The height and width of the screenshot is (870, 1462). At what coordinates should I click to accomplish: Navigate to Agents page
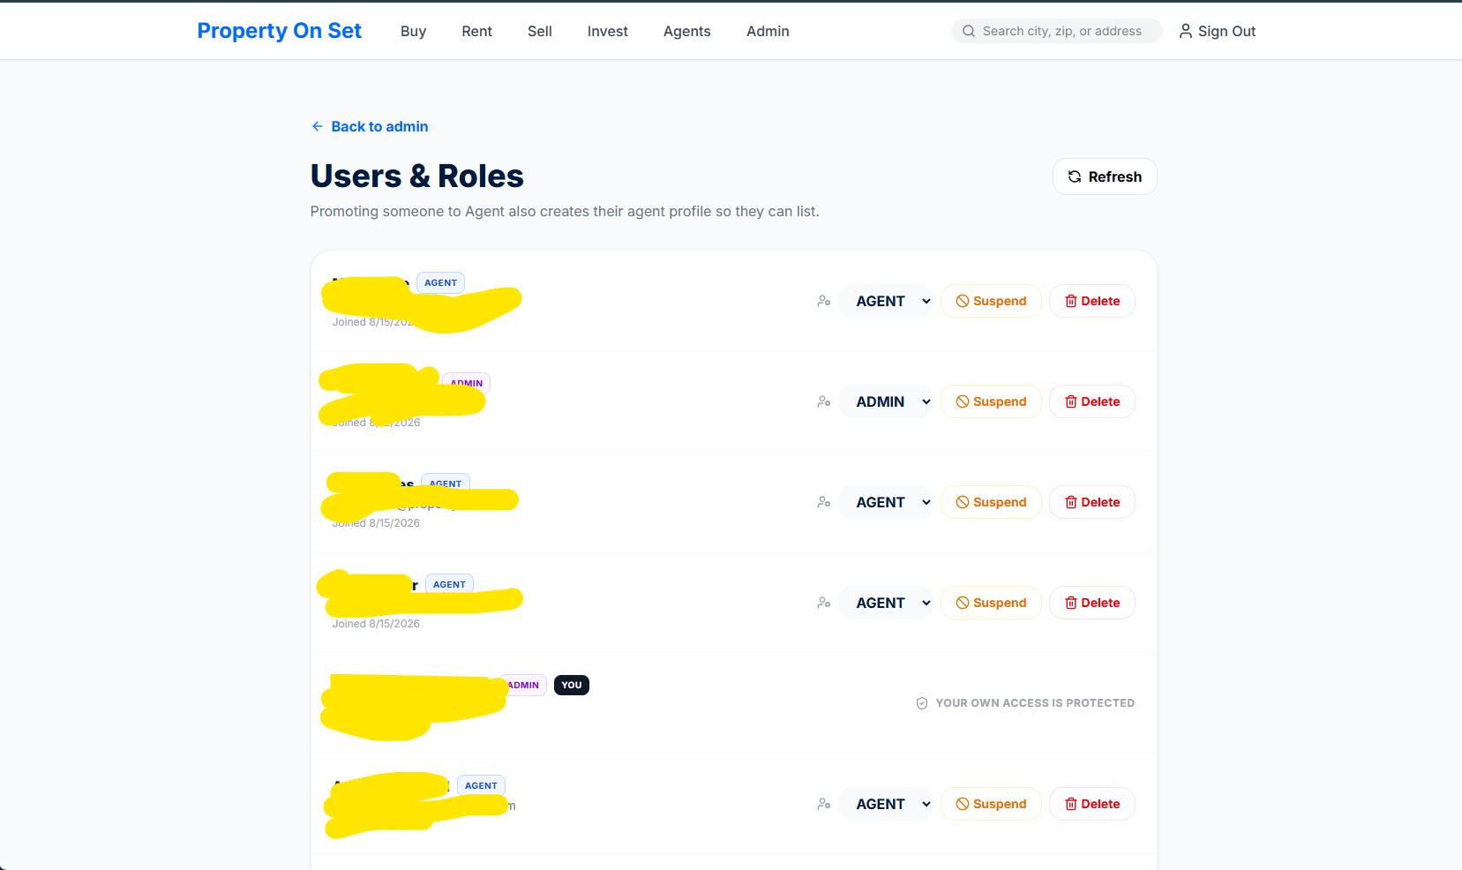point(687,31)
